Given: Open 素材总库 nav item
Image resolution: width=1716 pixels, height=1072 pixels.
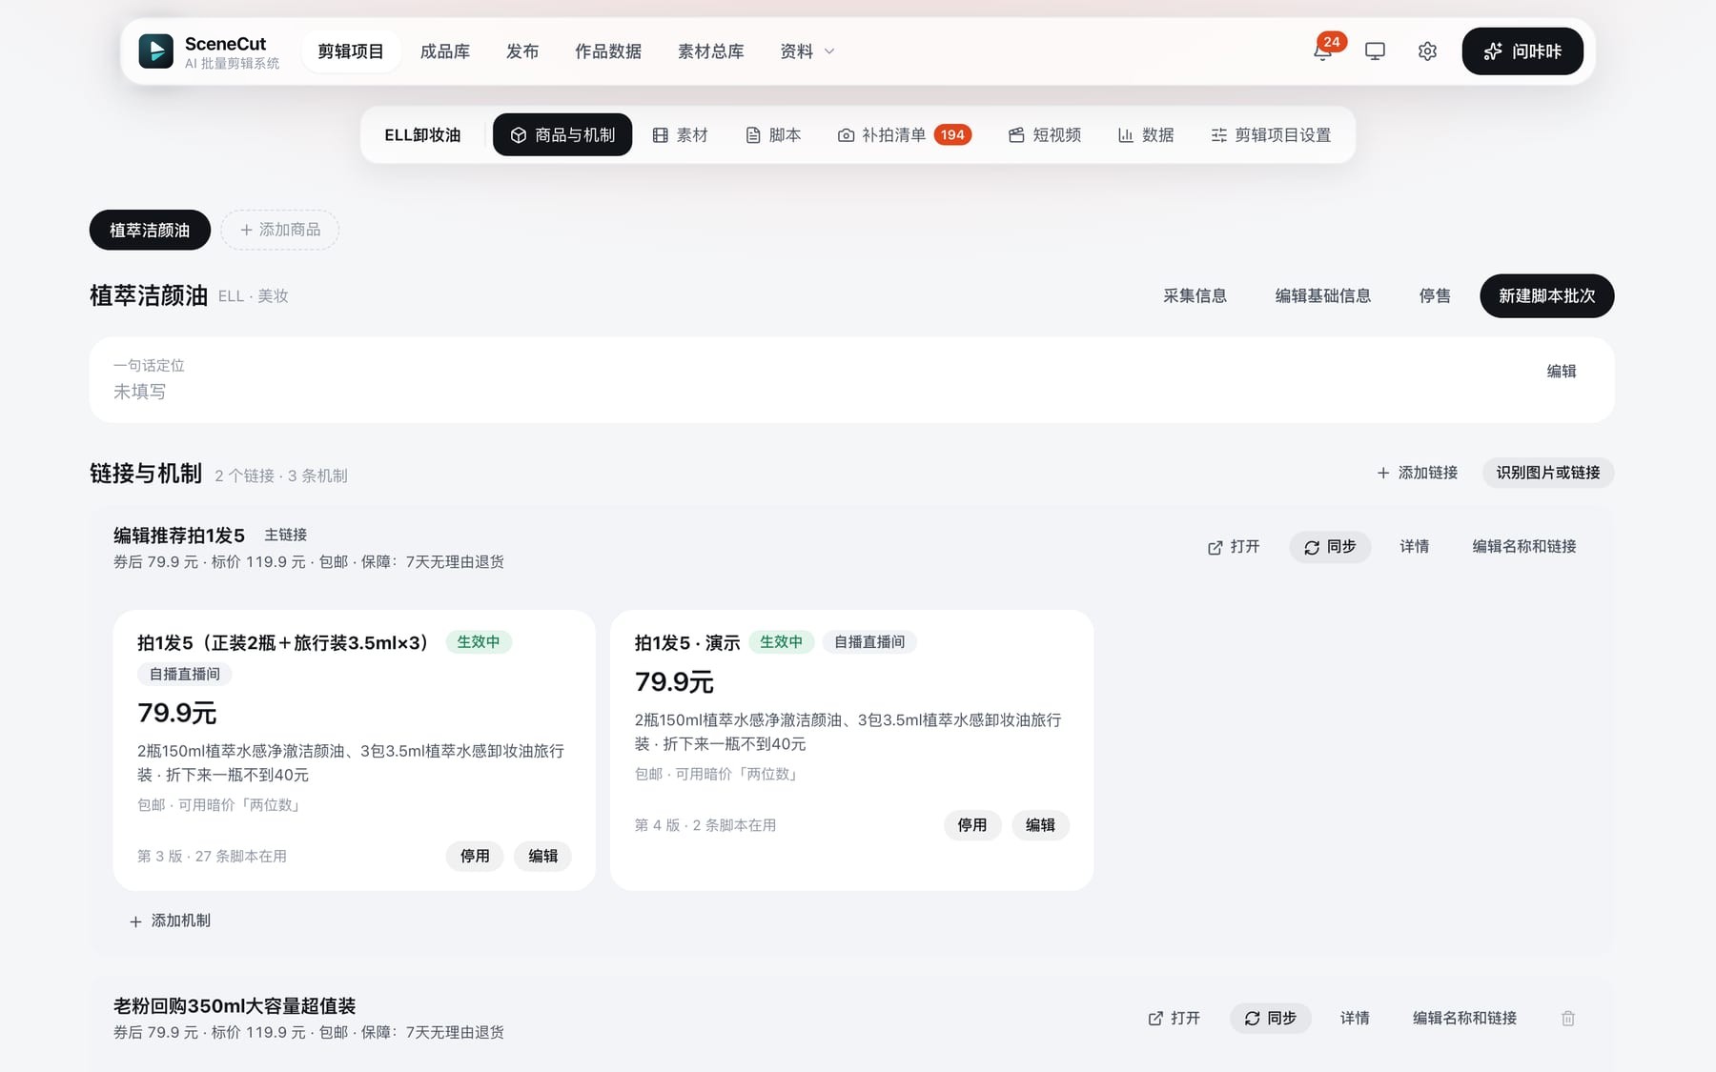Looking at the screenshot, I should coord(711,51).
